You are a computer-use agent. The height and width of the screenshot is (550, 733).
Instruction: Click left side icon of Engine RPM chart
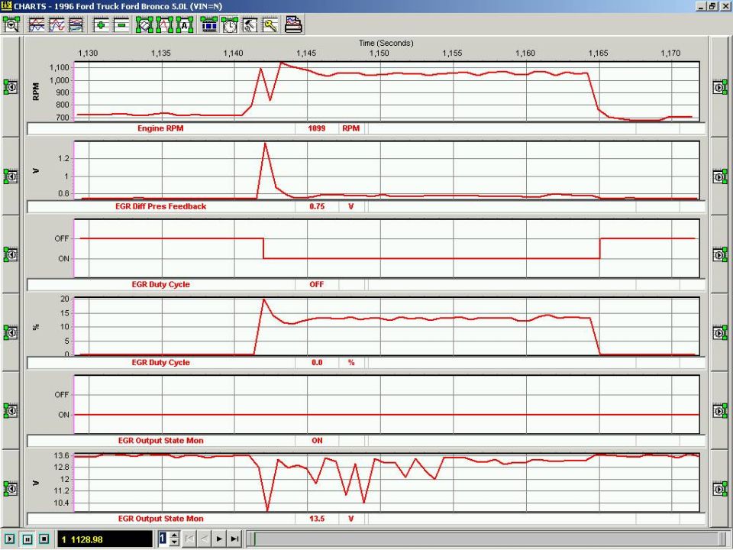click(x=11, y=87)
